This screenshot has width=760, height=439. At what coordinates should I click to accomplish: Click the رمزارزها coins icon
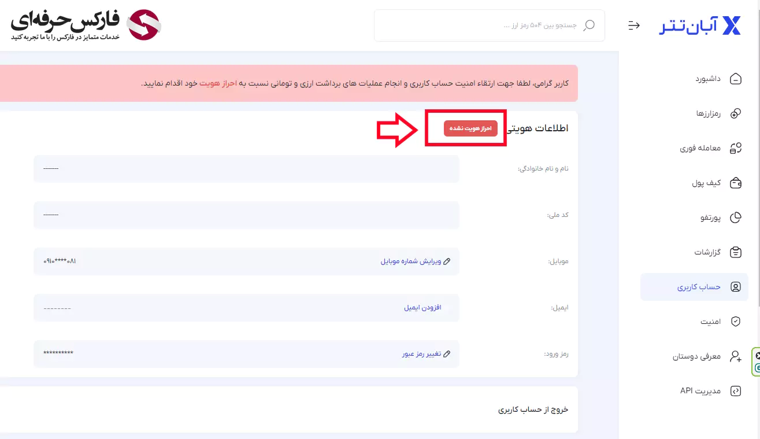coord(736,113)
